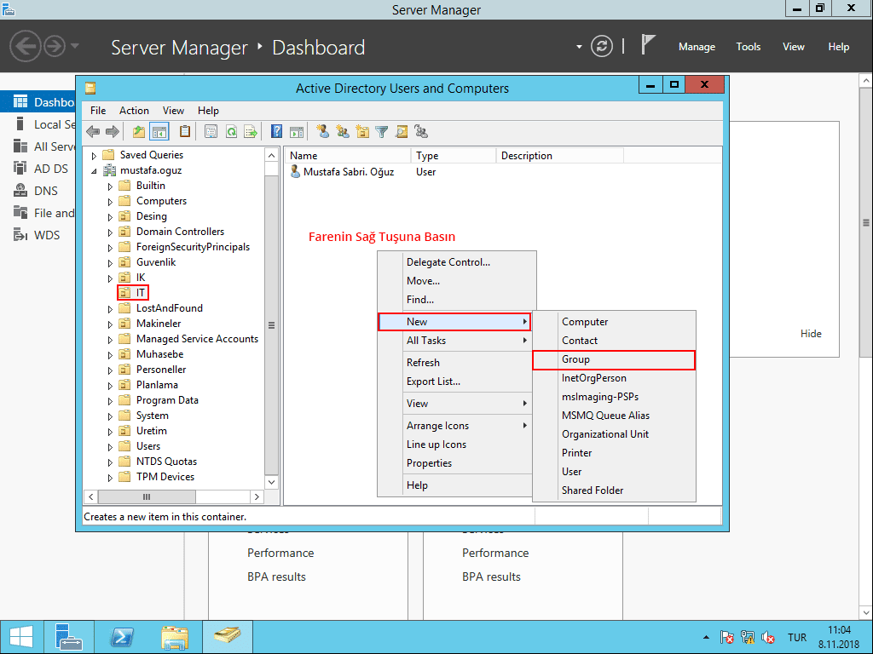Viewport: 873px width, 654px height.
Task: Open the New submenu arrow
Action: click(x=524, y=321)
